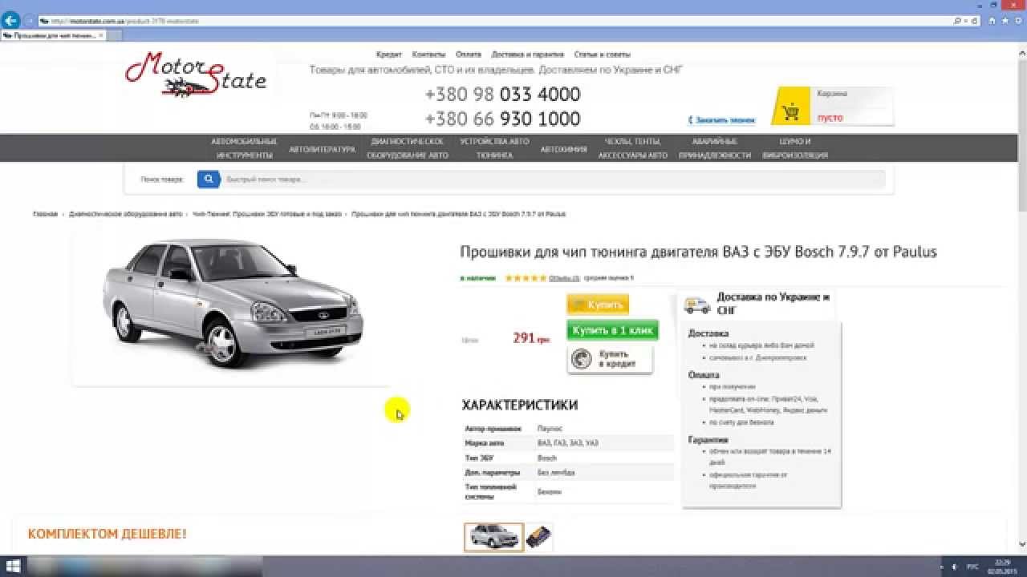Click the five-star rating icons
The image size is (1027, 577).
(526, 278)
